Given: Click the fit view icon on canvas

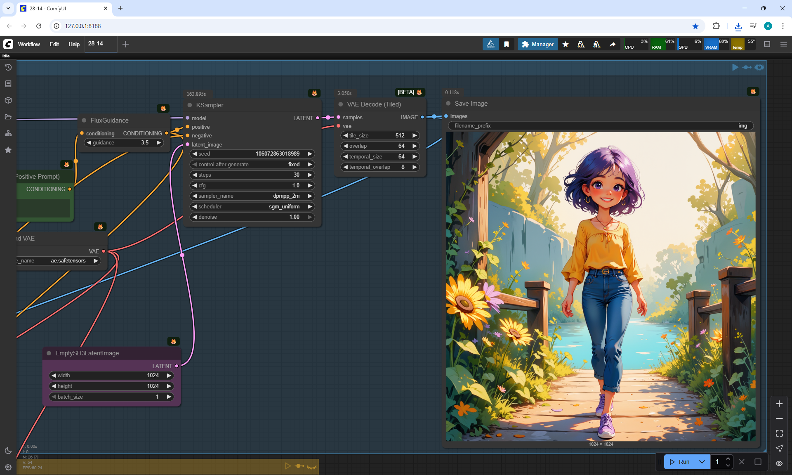Looking at the screenshot, I should point(779,433).
